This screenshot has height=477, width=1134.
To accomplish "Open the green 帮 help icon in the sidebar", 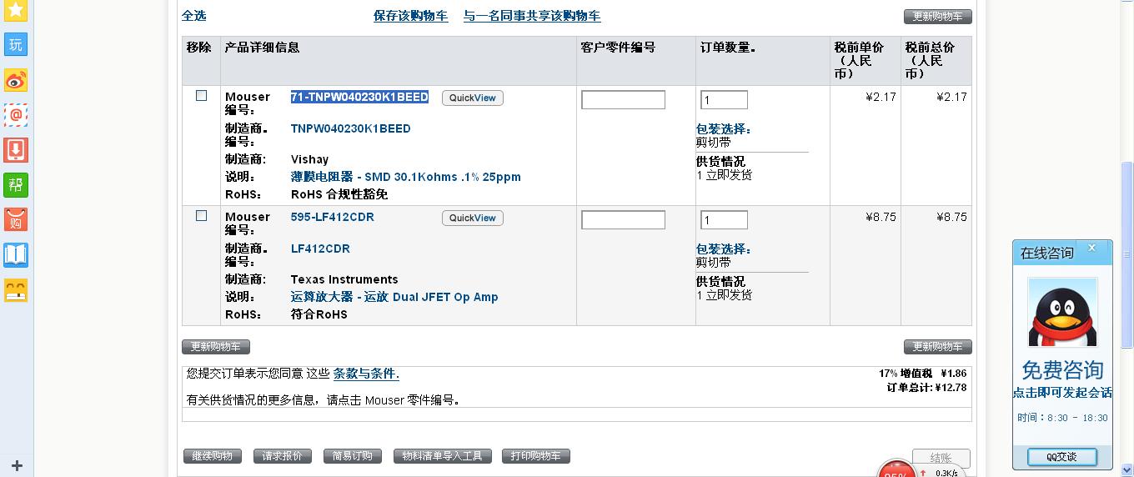I will (x=16, y=185).
